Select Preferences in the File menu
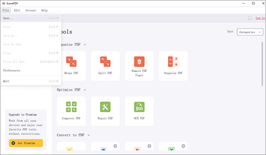The height and width of the screenshot is (155, 266). point(31,70)
